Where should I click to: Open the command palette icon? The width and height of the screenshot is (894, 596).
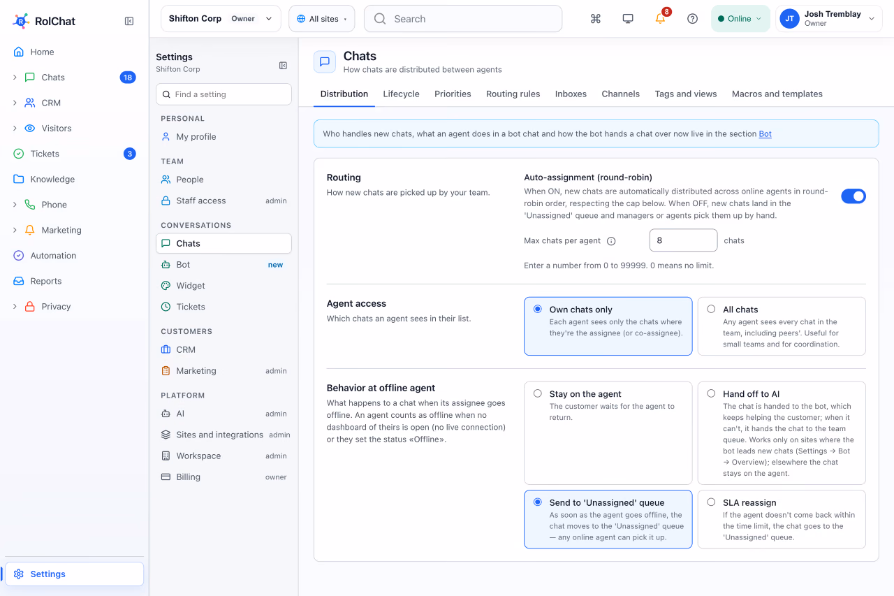tap(596, 19)
